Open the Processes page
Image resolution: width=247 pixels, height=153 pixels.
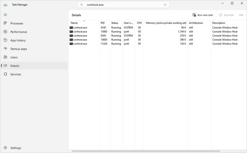click(34, 23)
